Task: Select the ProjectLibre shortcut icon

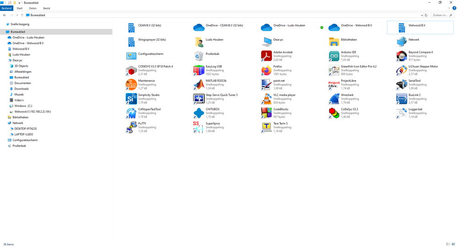Action: 334,84
